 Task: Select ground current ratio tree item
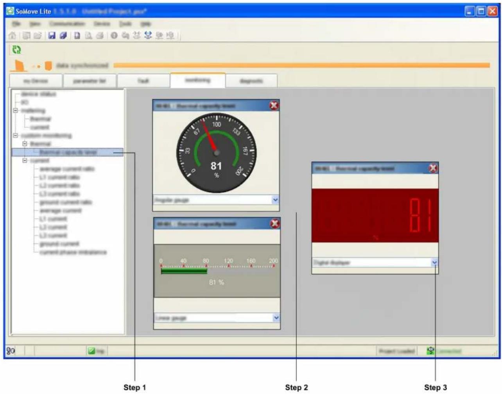pos(66,202)
